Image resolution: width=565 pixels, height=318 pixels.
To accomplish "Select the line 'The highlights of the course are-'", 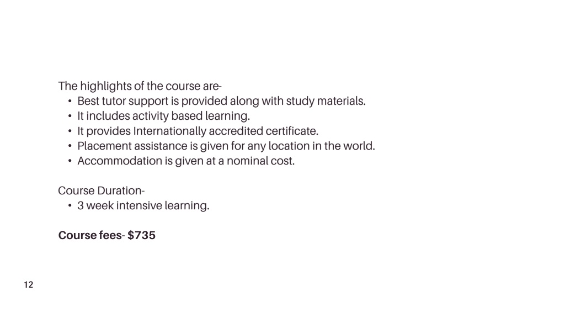I will [140, 86].
